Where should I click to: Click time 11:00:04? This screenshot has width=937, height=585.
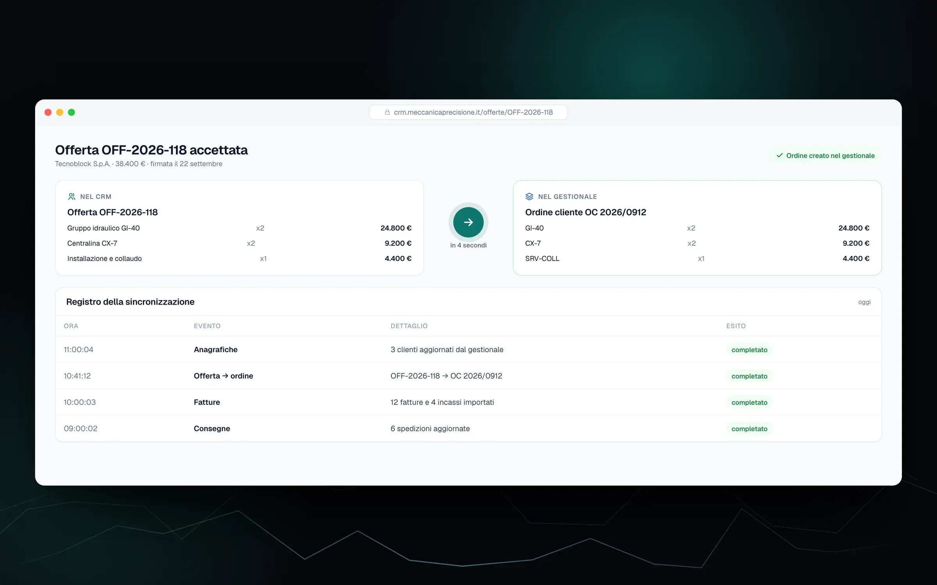click(x=78, y=349)
